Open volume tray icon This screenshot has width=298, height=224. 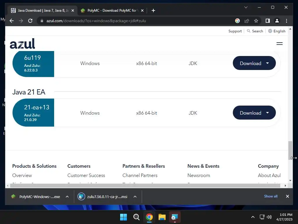[x=269, y=217]
